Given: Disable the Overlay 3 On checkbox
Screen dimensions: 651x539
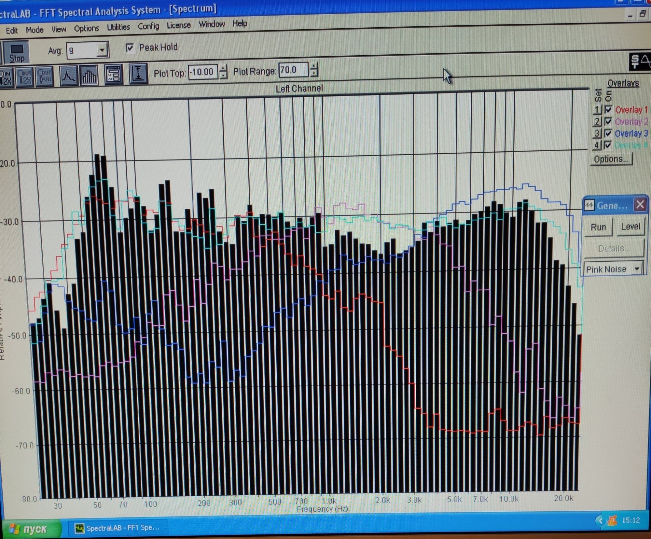Looking at the screenshot, I should coord(608,133).
